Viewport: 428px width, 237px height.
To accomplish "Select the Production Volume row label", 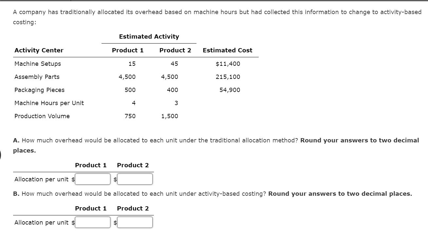I will 42,116.
